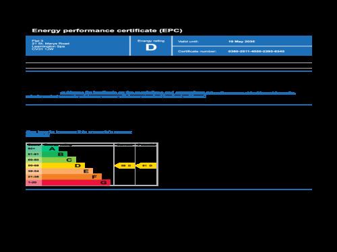
Task: Click the landlord guidance link in the blue paragraph
Action: pos(160,95)
